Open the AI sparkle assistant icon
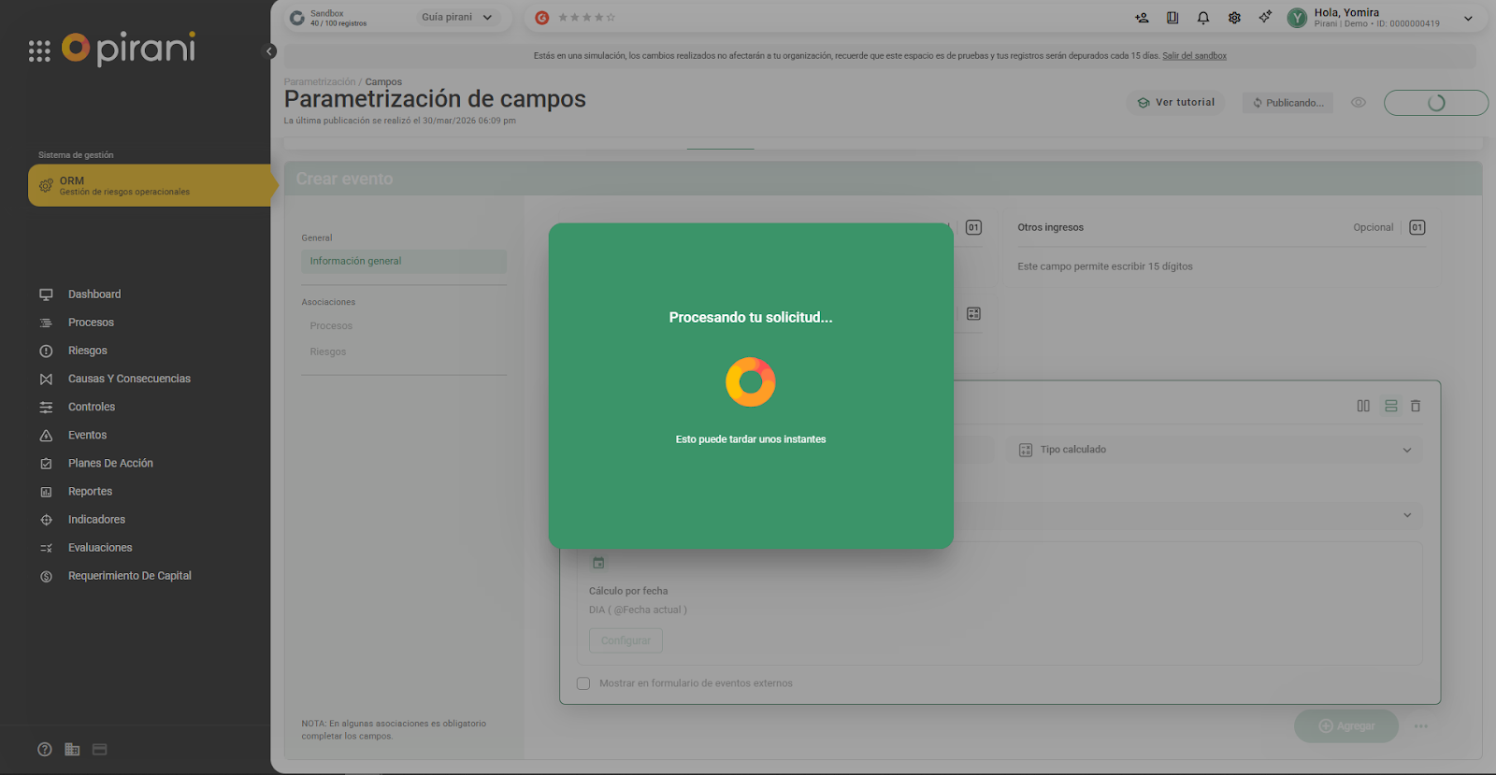The image size is (1496, 775). pos(1265,17)
